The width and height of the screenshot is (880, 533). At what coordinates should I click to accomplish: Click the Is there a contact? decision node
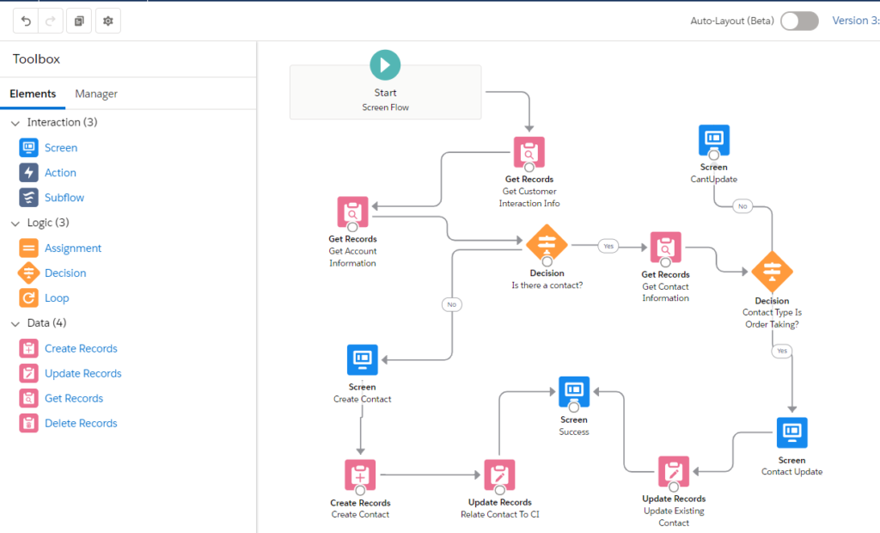[547, 245]
